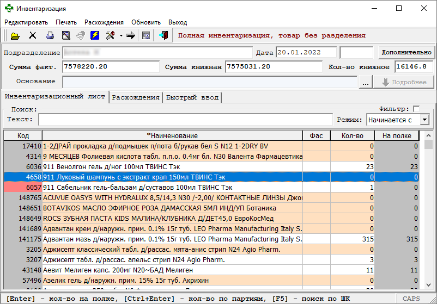Click the hammer and sheet toolbar icon
Viewport: 437px width, 304px height.
(x=66, y=35)
